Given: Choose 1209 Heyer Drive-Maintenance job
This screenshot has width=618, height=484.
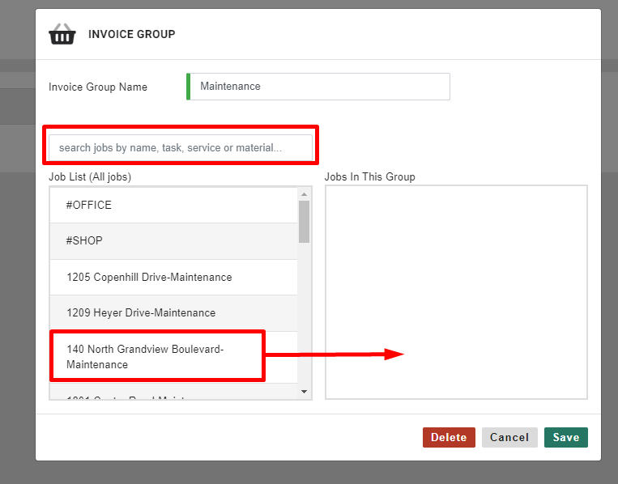Looking at the screenshot, I should pyautogui.click(x=174, y=313).
